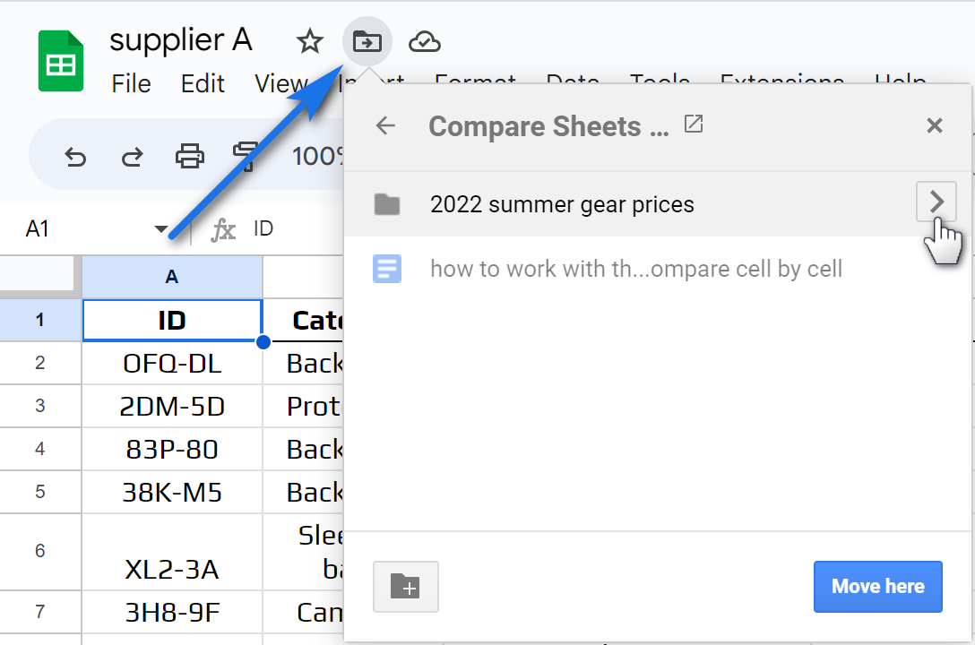This screenshot has width=975, height=645.
Task: Open Compare Sheets folder in new tab
Action: tap(694, 124)
